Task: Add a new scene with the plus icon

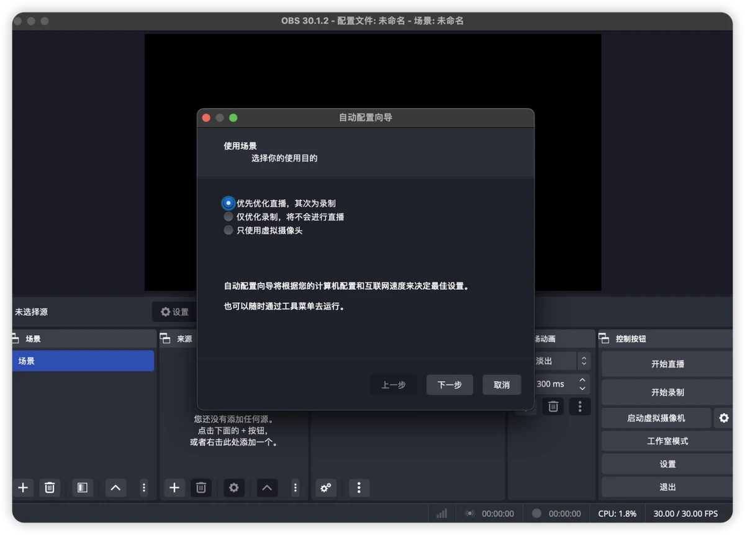Action: pyautogui.click(x=23, y=488)
